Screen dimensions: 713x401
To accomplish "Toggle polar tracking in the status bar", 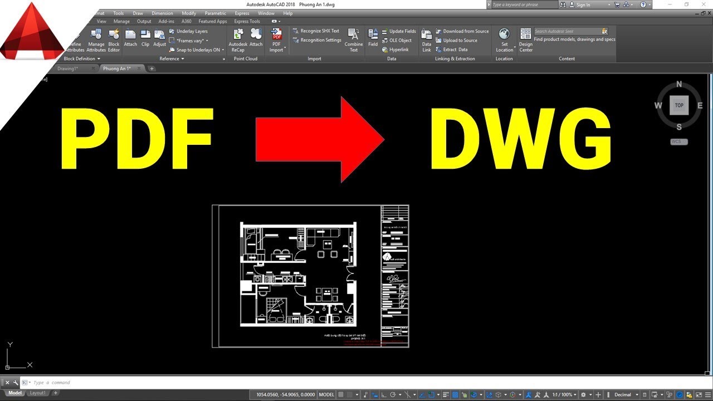I will point(393,394).
